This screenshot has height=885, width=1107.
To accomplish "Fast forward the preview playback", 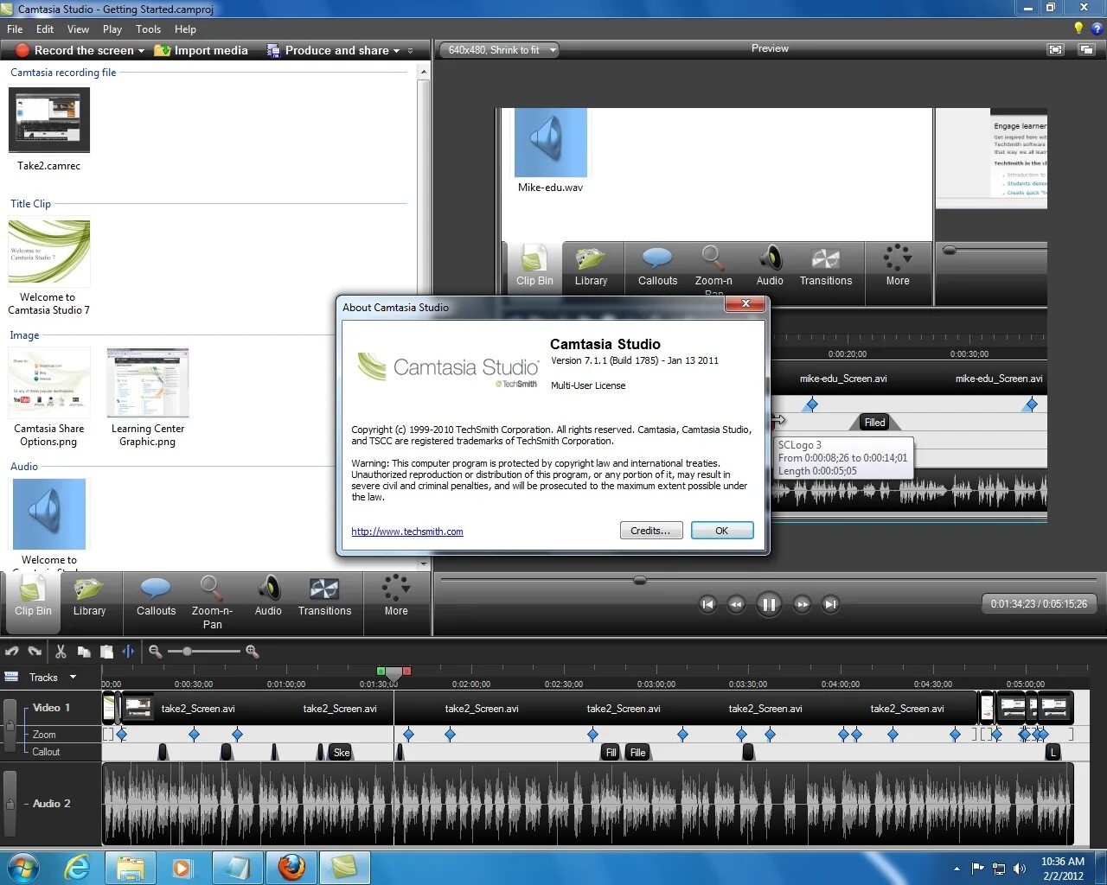I will tap(802, 604).
